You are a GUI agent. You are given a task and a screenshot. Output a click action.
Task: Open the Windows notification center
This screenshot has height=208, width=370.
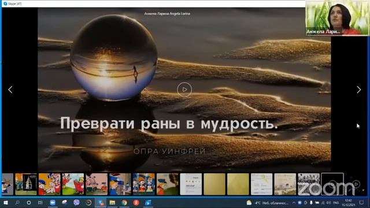pyautogui.click(x=361, y=203)
